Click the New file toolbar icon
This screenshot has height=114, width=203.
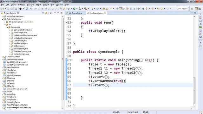pyautogui.click(x=3, y=9)
